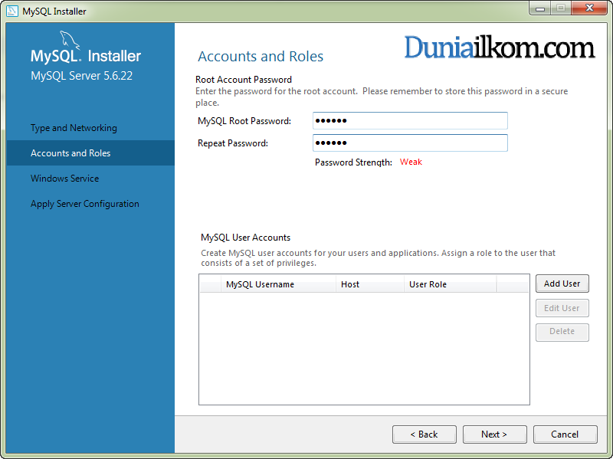Click the MySQL Server 5.6.22 label
Image resolution: width=613 pixels, height=459 pixels.
(82, 75)
